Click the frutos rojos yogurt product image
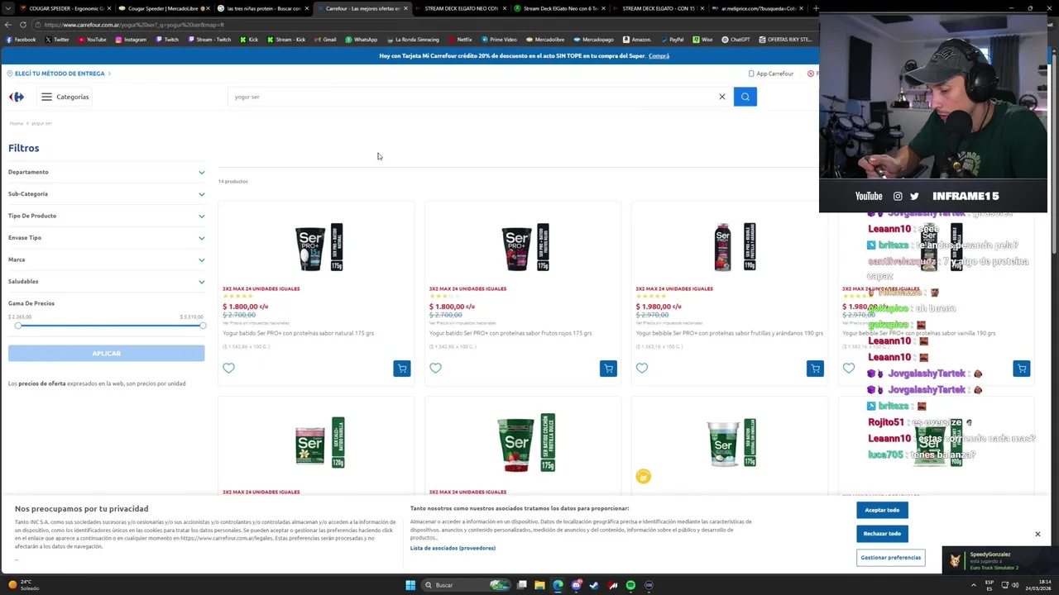 [x=525, y=246]
